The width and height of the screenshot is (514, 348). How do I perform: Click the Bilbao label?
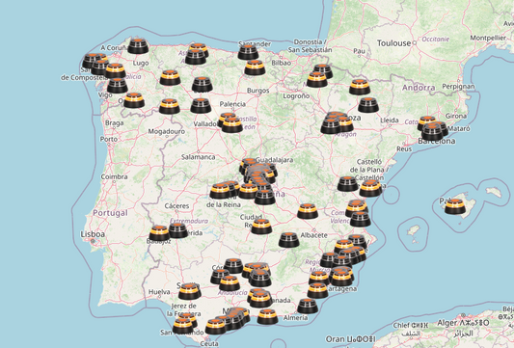click(281, 63)
